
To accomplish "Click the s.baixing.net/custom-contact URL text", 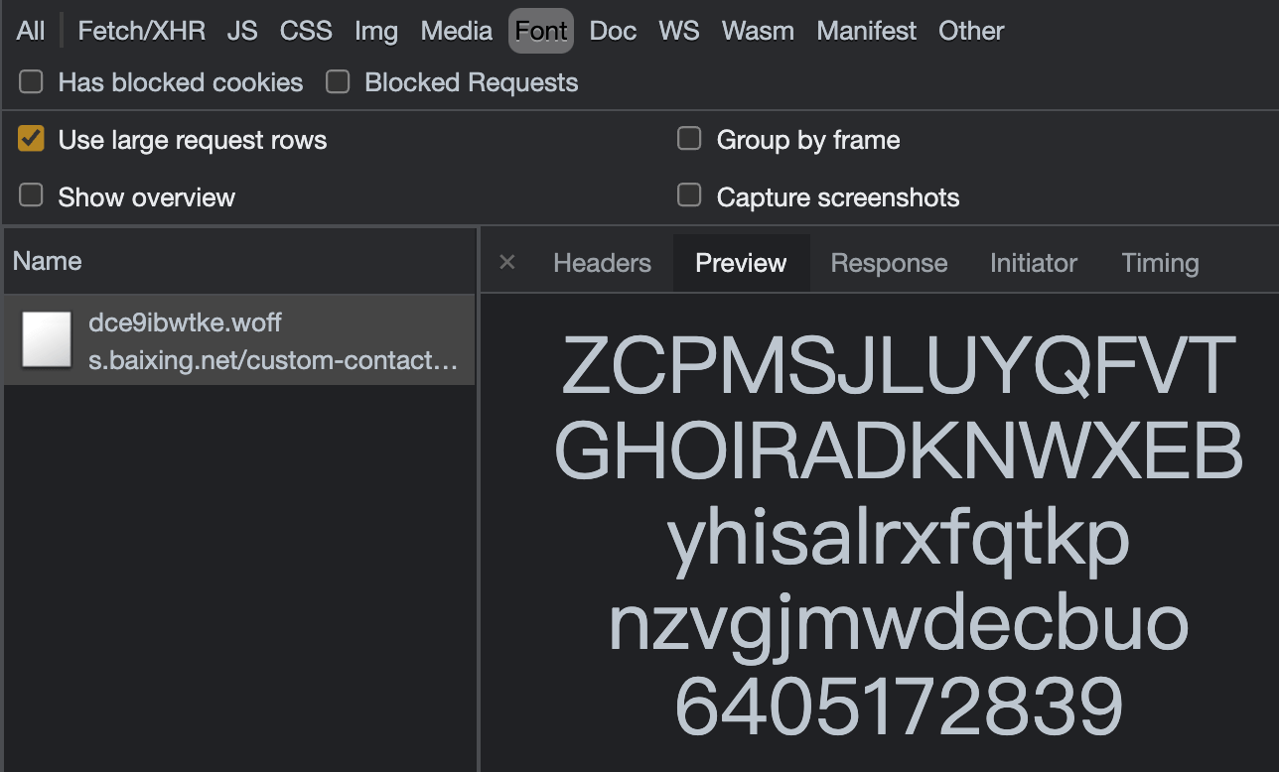I will (273, 360).
